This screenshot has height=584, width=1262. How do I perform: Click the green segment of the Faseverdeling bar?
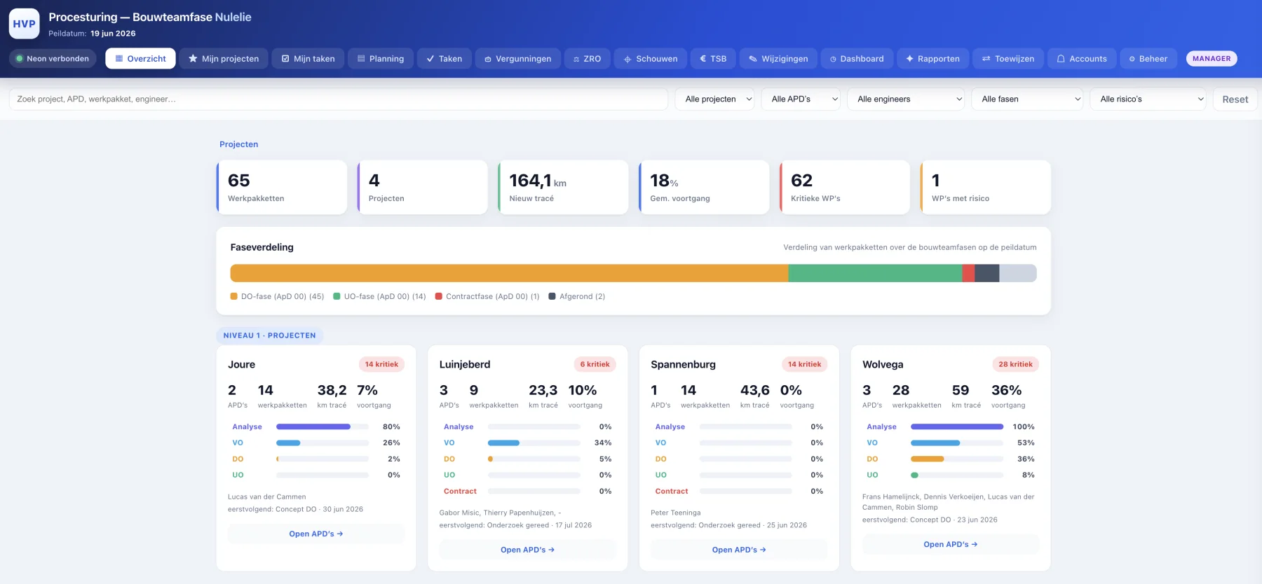point(875,273)
